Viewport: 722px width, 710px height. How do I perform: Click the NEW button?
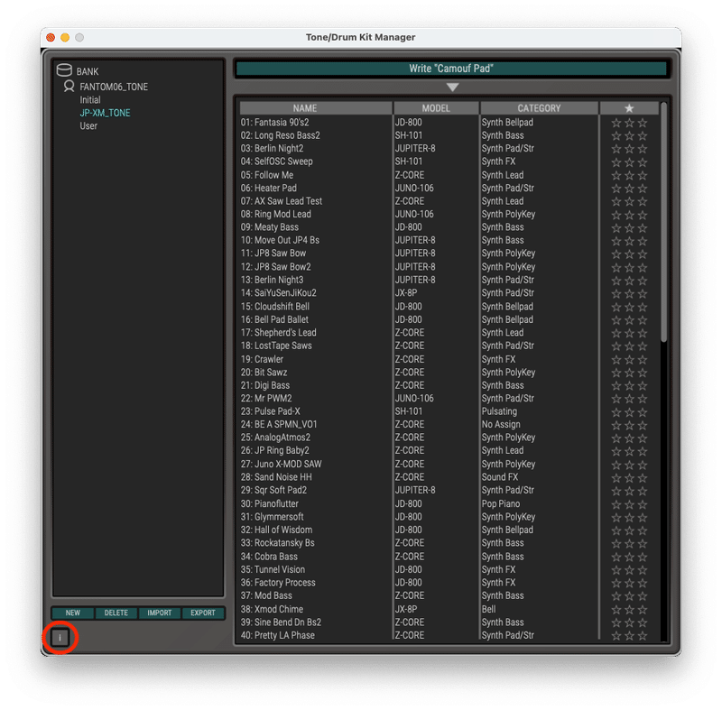click(x=73, y=613)
